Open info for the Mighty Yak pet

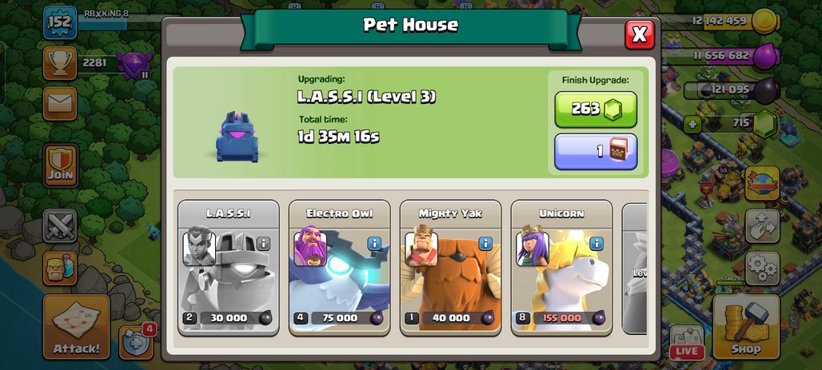click(485, 244)
